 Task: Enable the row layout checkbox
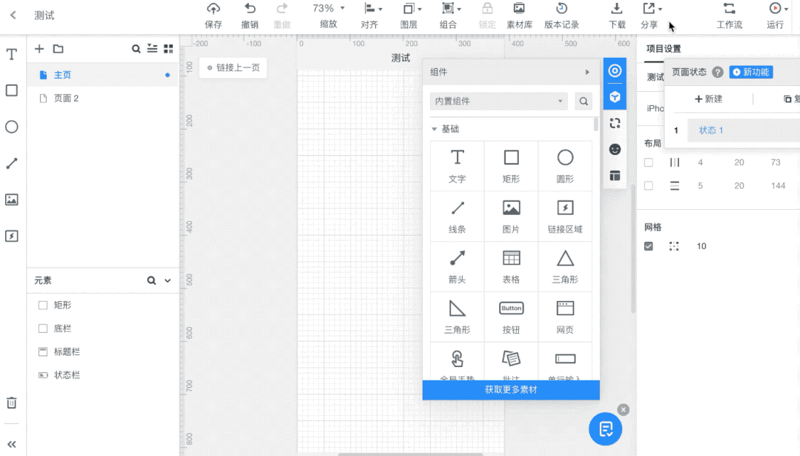(x=649, y=186)
